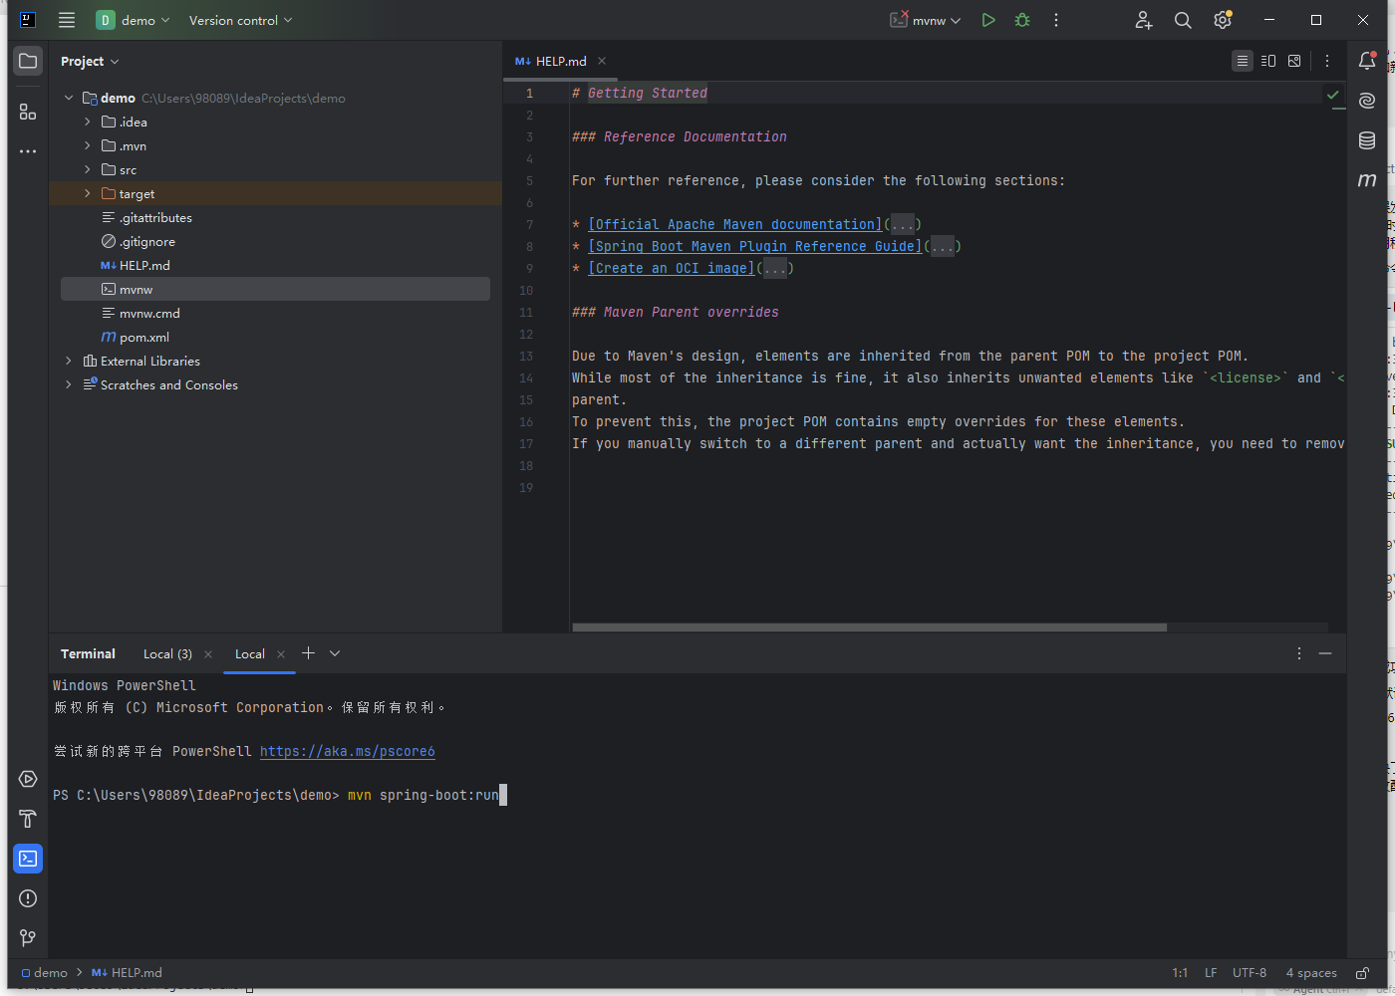The height and width of the screenshot is (996, 1395).
Task: Open the aka.ms/pscore6 link
Action: [x=348, y=751]
